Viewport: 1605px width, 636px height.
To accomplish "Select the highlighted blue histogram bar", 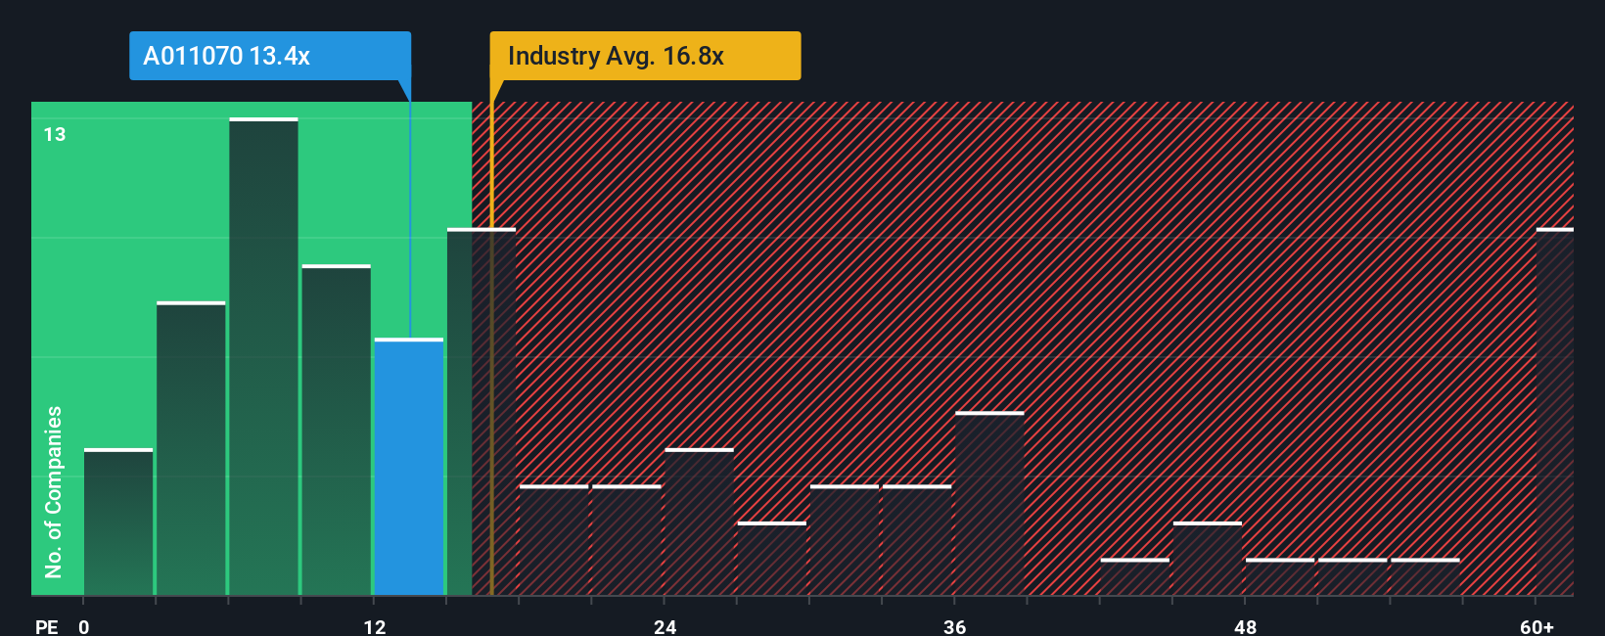I will 409,467.
